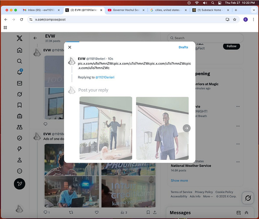Like the Ads post

coord(97,213)
